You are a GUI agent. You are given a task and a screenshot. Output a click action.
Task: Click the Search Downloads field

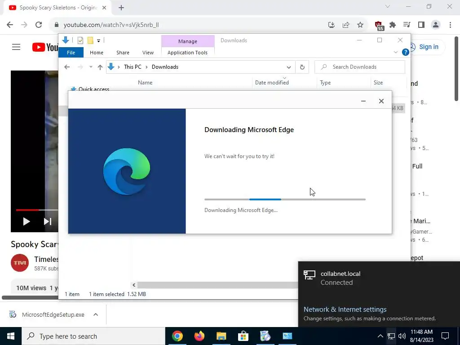pos(360,67)
